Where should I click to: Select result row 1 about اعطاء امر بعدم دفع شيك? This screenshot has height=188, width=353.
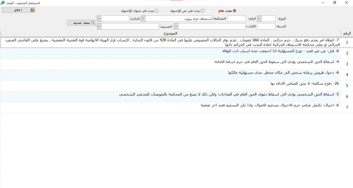170,42
